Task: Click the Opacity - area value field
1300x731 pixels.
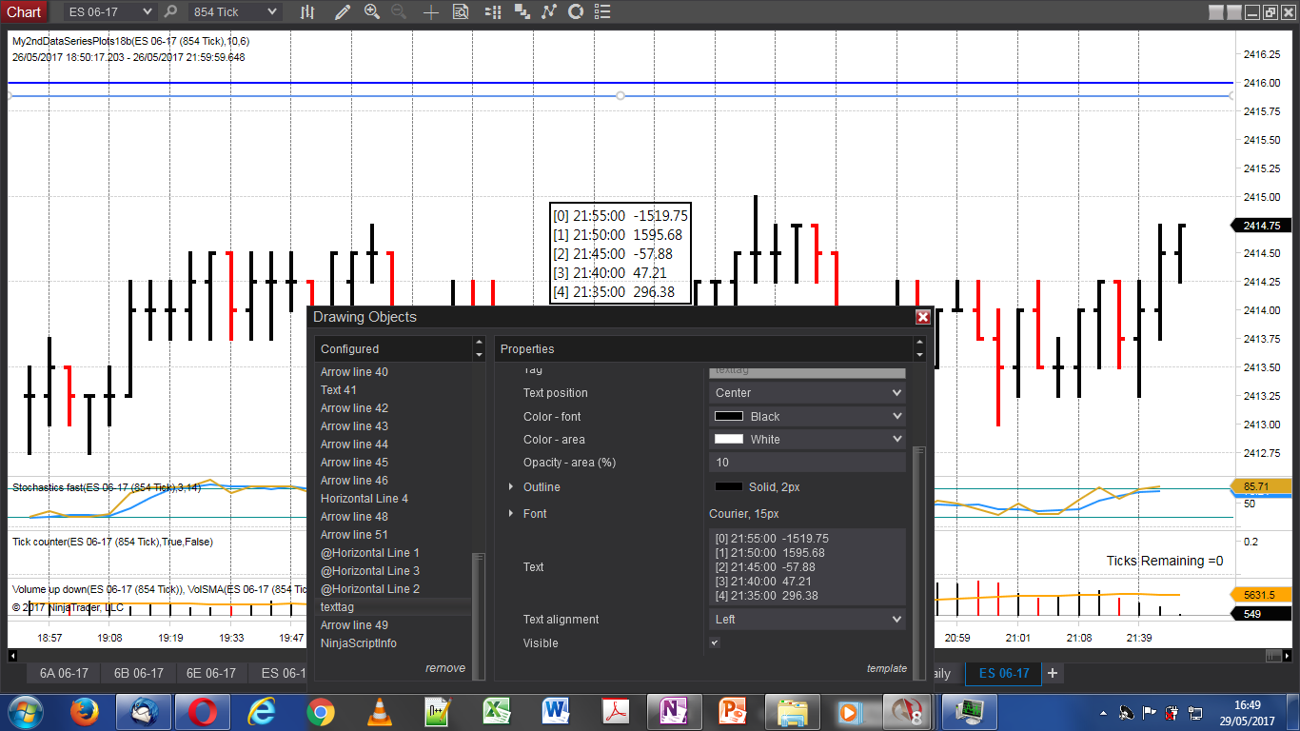Action: pos(808,463)
